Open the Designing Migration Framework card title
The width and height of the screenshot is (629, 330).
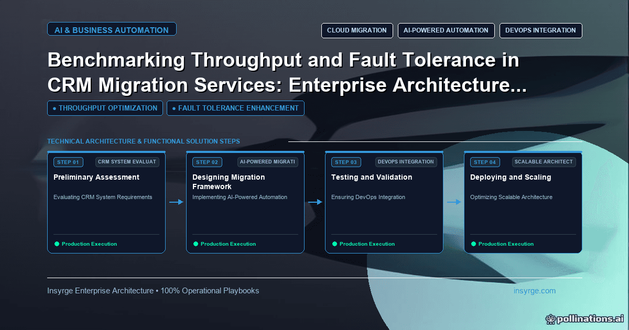pos(229,182)
